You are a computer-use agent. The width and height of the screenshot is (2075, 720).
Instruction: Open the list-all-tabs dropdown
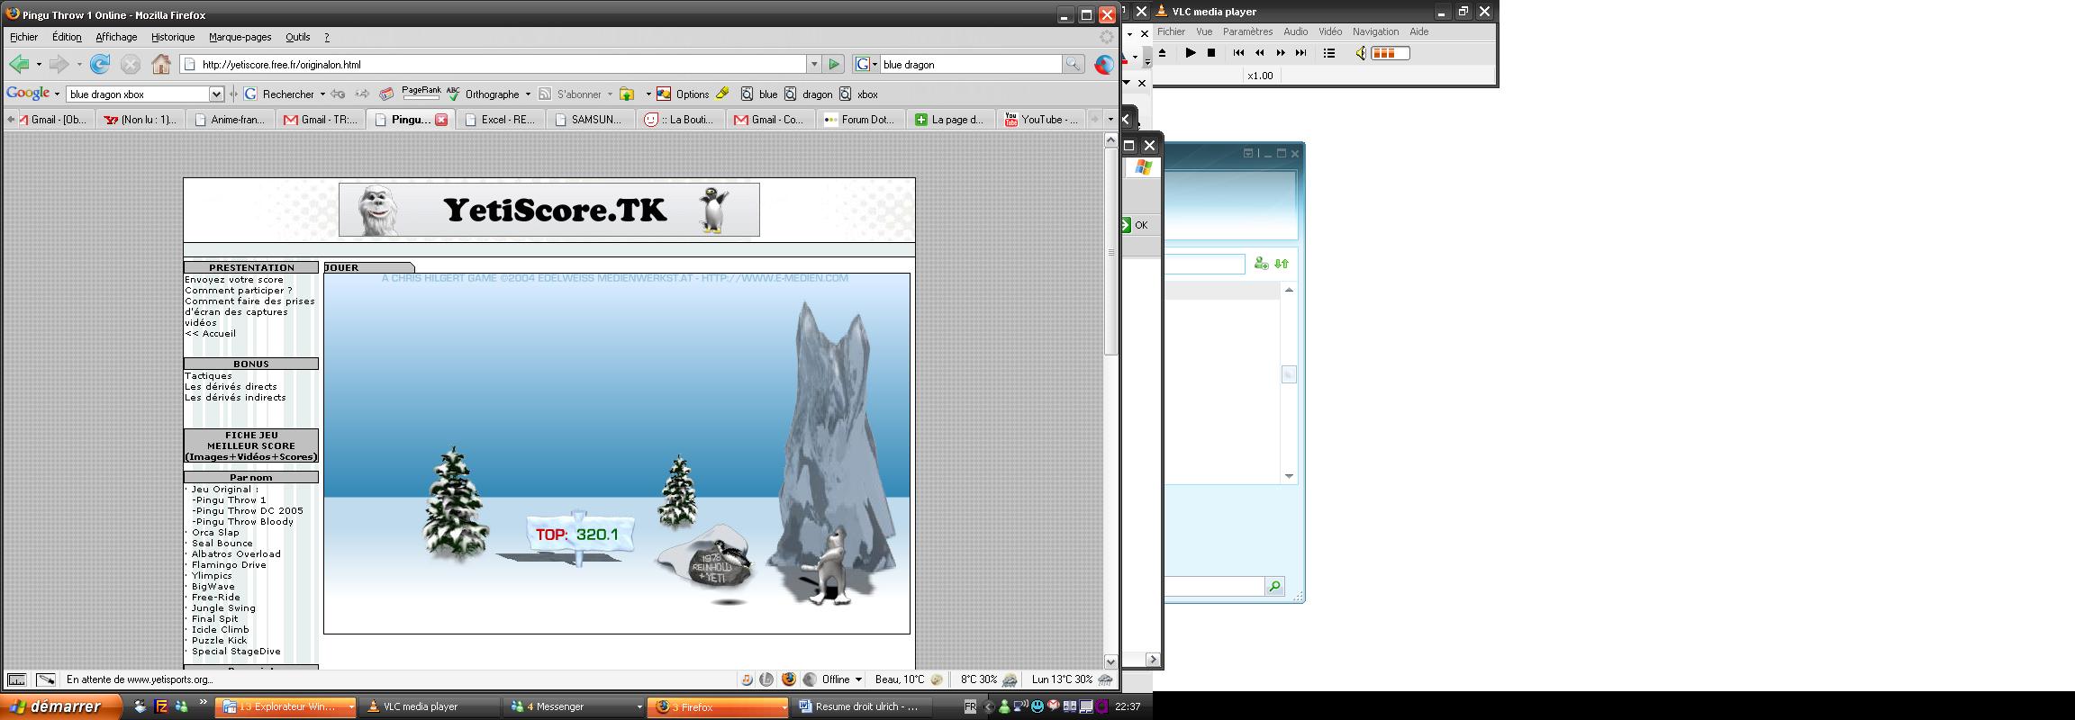(x=1110, y=119)
